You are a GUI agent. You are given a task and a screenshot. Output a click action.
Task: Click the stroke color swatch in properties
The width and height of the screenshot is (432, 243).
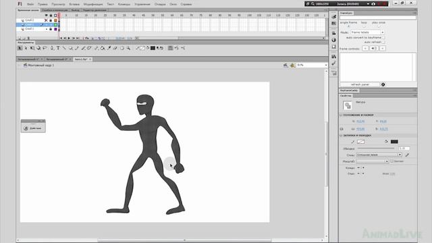pyautogui.click(x=361, y=142)
